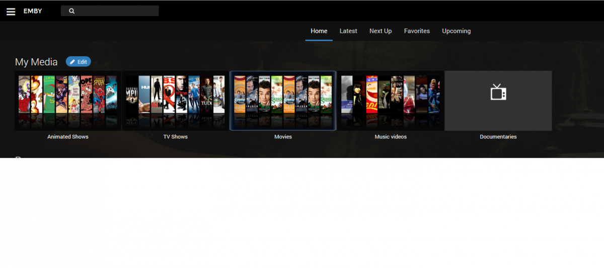Switch to the Home tab

coord(319,31)
